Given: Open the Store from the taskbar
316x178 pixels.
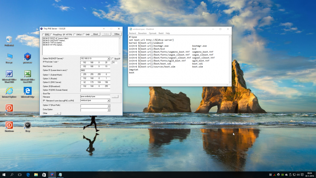Looking at the screenshot, I should click(44, 175).
